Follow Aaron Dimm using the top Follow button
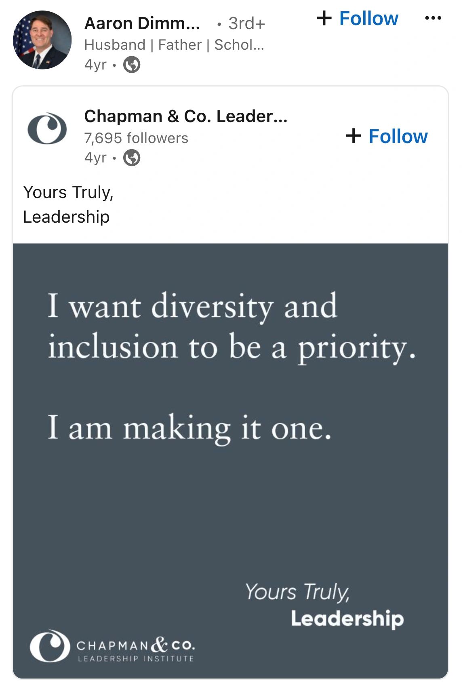463x687 pixels. (x=358, y=19)
